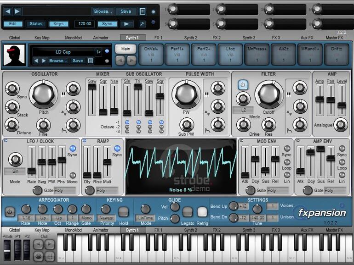Open the FX 1 tab at top
The height and width of the screenshot is (265, 354).
point(158,38)
